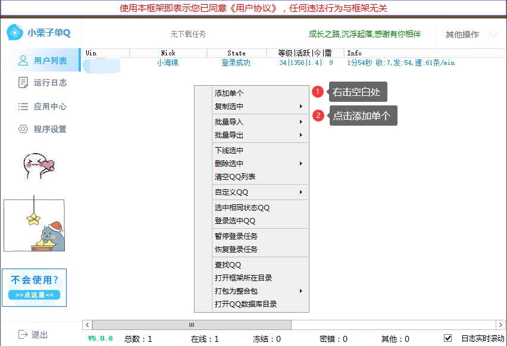Click the 等级|活跃|今|需 column header
The image size is (507, 346).
click(305, 53)
